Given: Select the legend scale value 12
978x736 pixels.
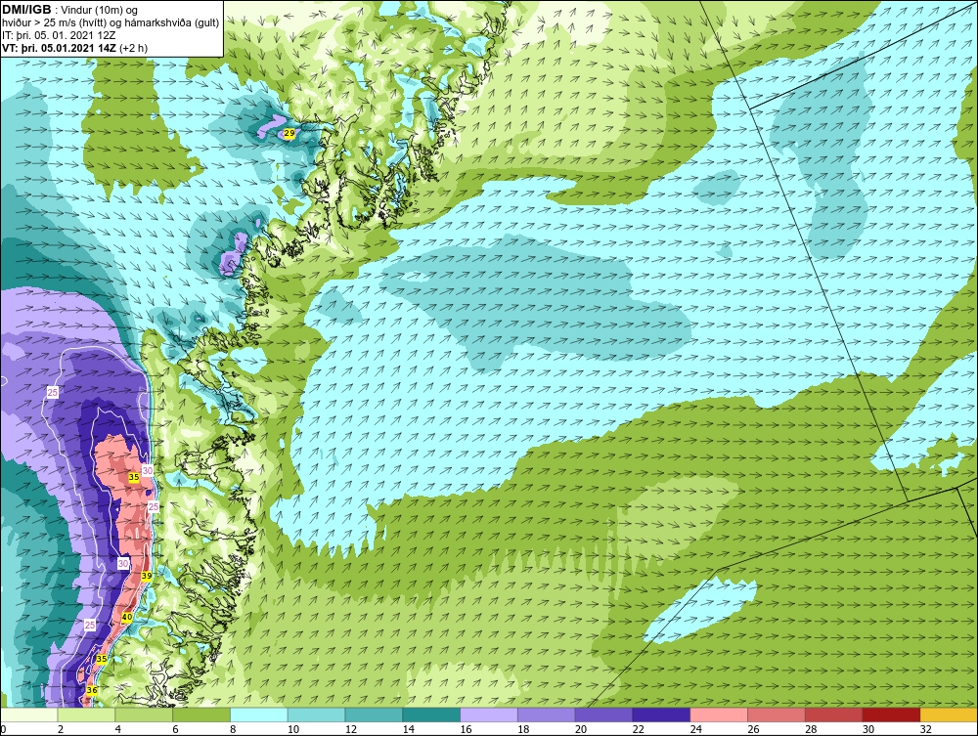Looking at the screenshot, I should point(351,729).
